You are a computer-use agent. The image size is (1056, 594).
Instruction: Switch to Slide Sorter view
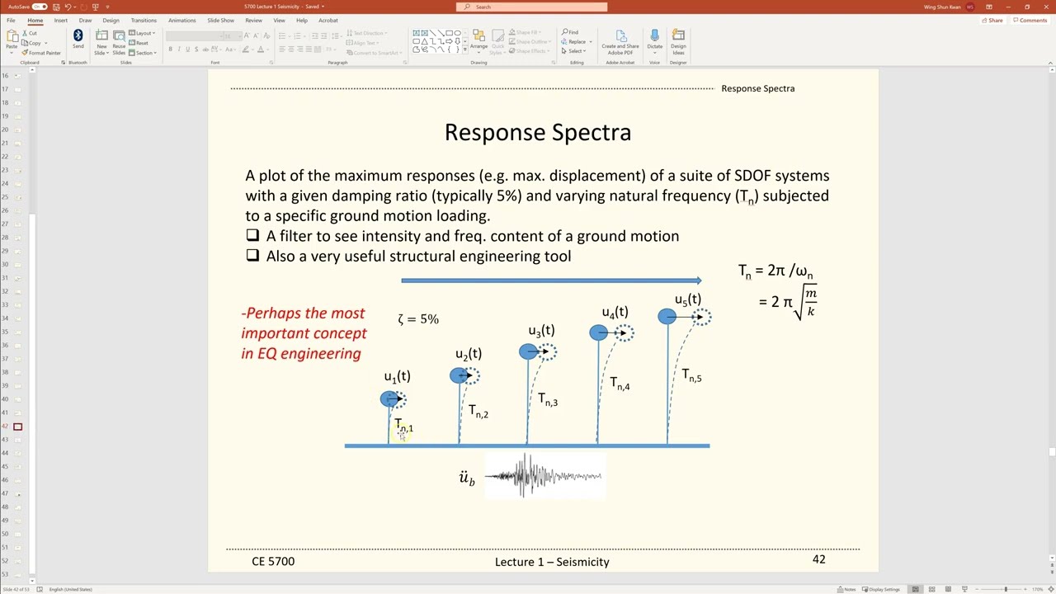coord(932,589)
